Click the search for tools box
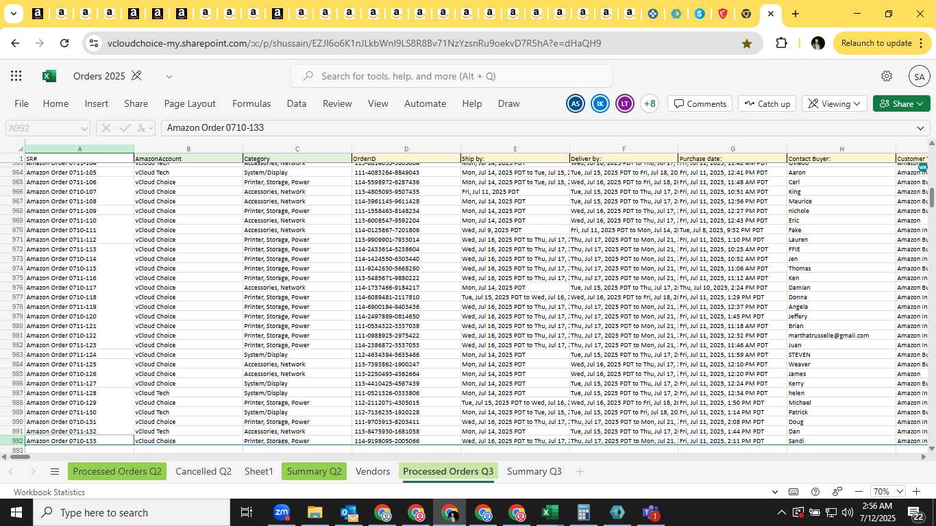Screen dimensions: 936x526 pyautogui.click(x=452, y=76)
